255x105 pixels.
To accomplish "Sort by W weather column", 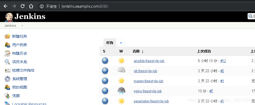I will pos(121,51).
